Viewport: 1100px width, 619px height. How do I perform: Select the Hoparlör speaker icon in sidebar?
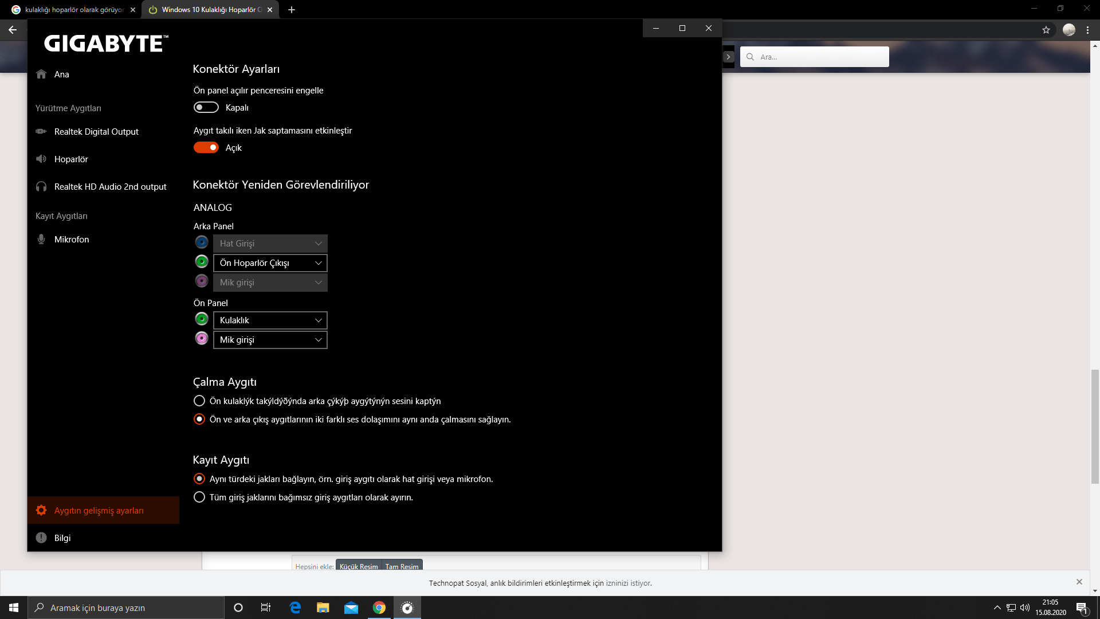[x=41, y=159]
